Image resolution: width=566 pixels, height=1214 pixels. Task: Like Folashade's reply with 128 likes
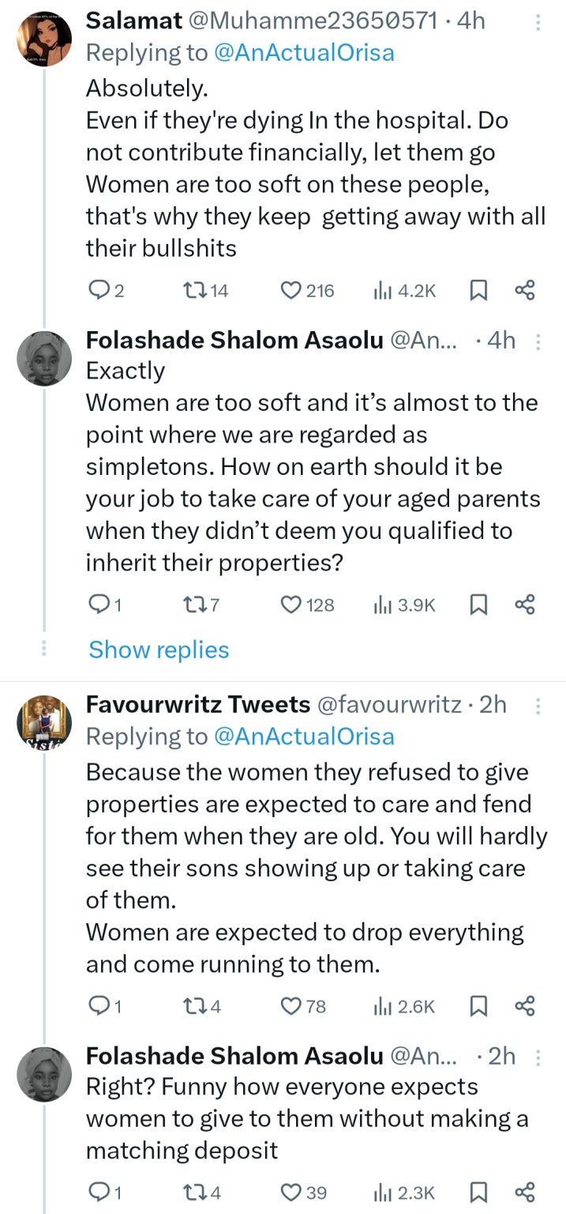point(292,605)
